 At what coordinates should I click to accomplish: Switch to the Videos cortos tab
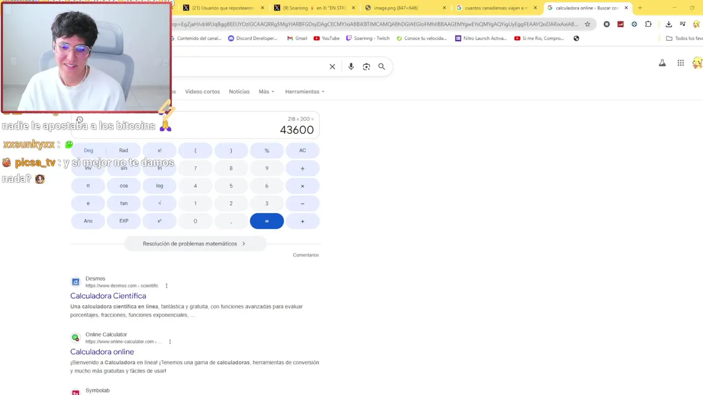tap(202, 92)
